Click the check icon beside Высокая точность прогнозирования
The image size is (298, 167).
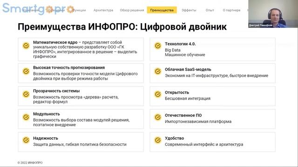[x=26, y=71]
